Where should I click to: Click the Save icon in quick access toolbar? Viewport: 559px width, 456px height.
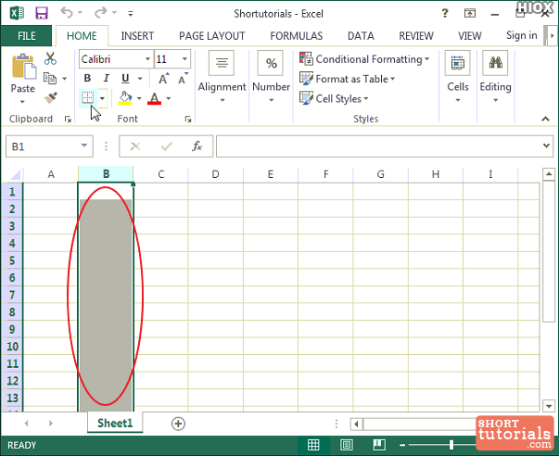point(42,14)
